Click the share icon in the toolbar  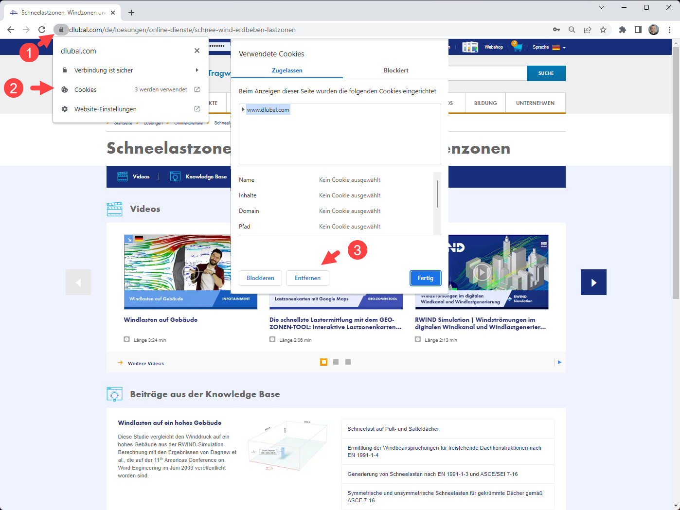click(x=588, y=30)
